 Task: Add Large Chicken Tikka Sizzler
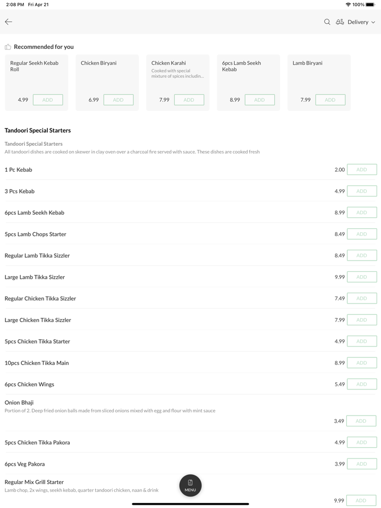pos(362,320)
